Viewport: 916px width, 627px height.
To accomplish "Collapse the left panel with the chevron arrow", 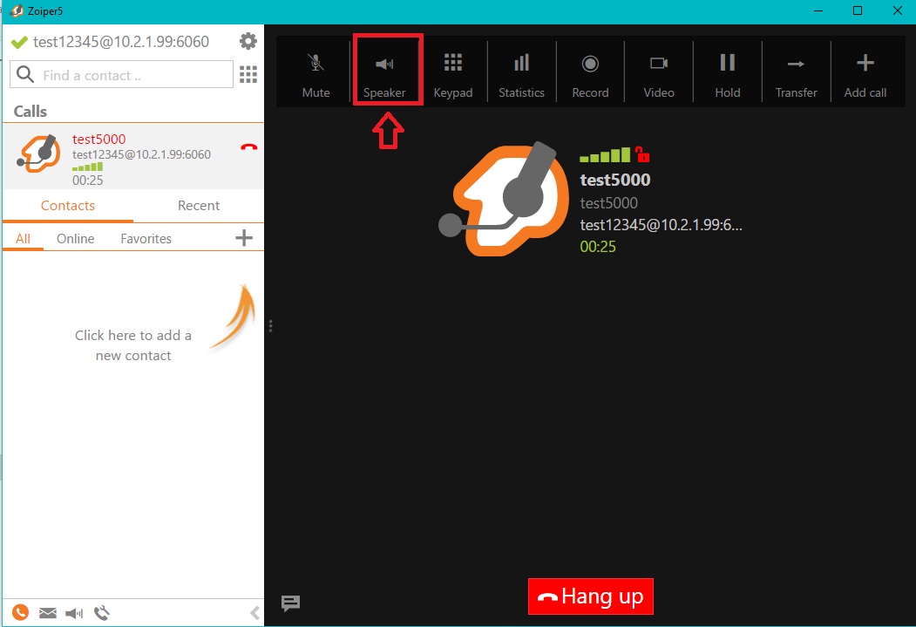I will pyautogui.click(x=254, y=613).
